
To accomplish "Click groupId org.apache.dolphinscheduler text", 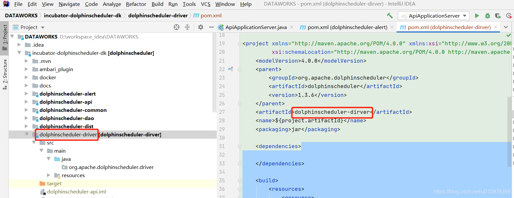I will click(343, 78).
